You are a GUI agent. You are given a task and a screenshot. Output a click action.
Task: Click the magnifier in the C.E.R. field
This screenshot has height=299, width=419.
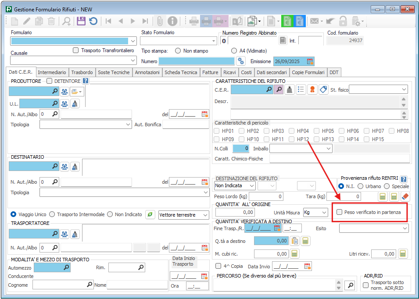click(268, 89)
